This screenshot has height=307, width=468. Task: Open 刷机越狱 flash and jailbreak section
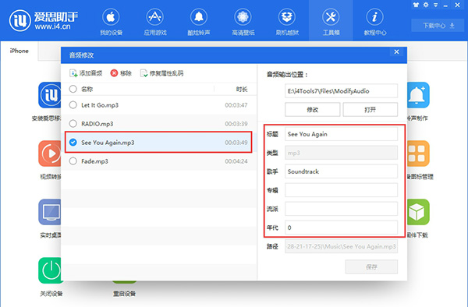click(287, 22)
